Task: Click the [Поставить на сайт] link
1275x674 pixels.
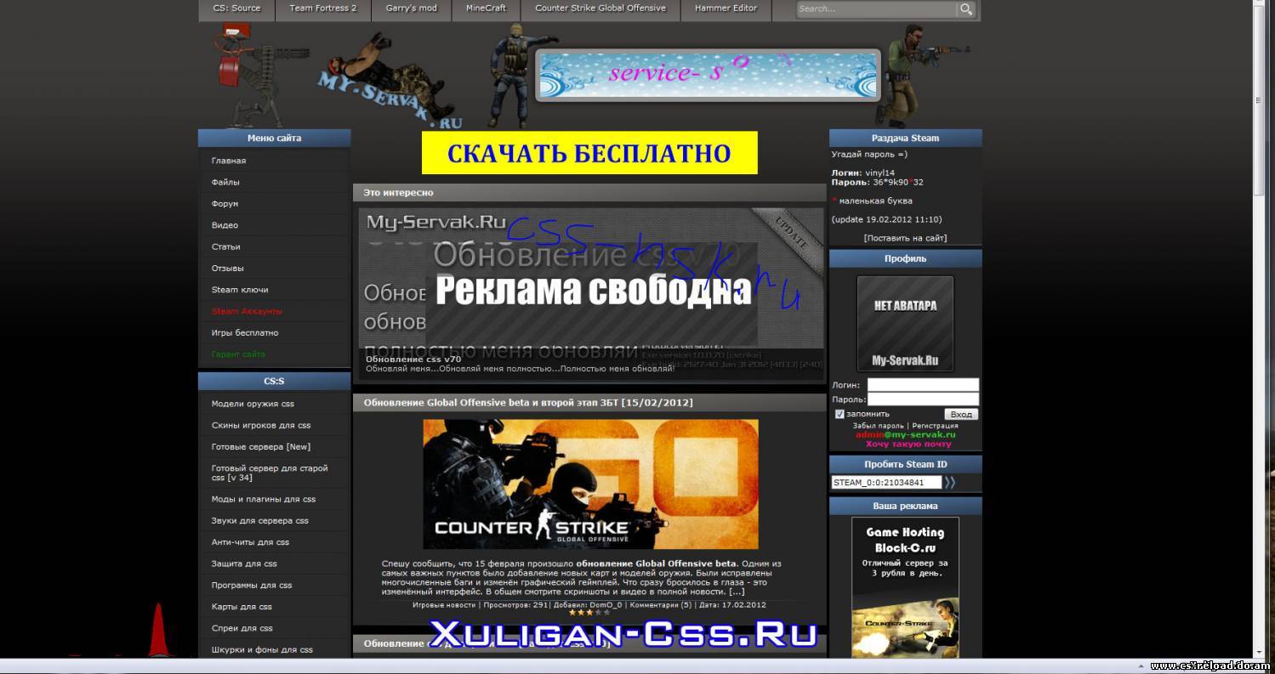Action: (905, 238)
